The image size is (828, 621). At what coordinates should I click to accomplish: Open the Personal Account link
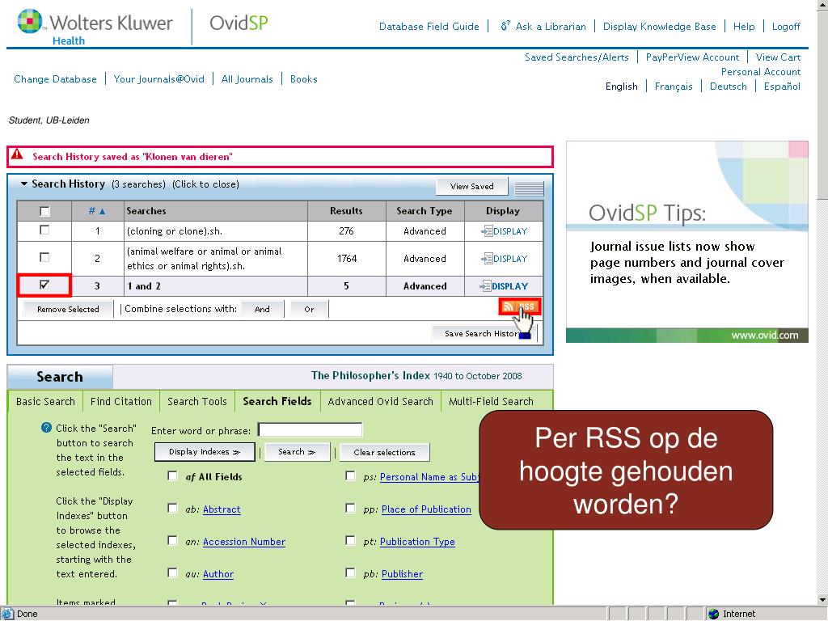[x=760, y=72]
